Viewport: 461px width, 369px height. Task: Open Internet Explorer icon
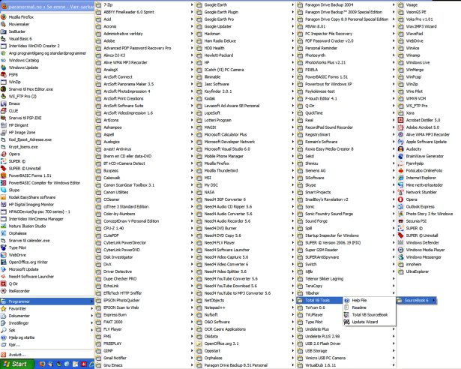tap(400, 178)
